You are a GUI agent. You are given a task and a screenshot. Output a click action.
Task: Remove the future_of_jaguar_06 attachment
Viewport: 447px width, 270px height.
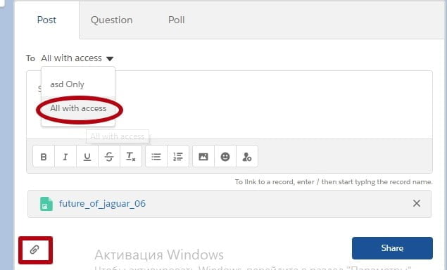(x=417, y=203)
